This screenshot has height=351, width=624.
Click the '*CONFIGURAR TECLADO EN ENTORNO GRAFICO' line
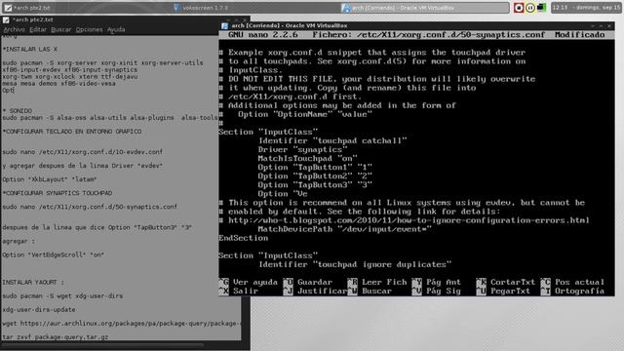(72, 132)
